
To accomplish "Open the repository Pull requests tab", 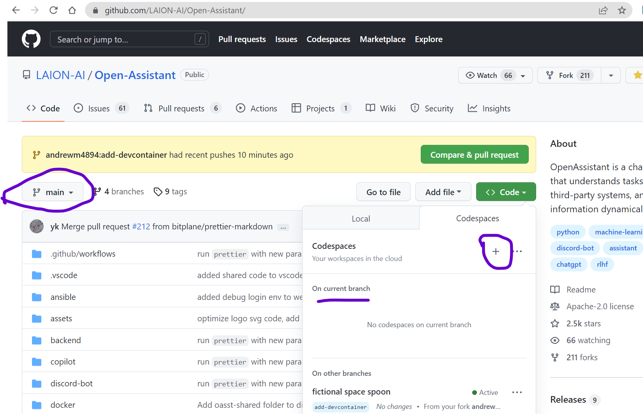I will (x=182, y=108).
